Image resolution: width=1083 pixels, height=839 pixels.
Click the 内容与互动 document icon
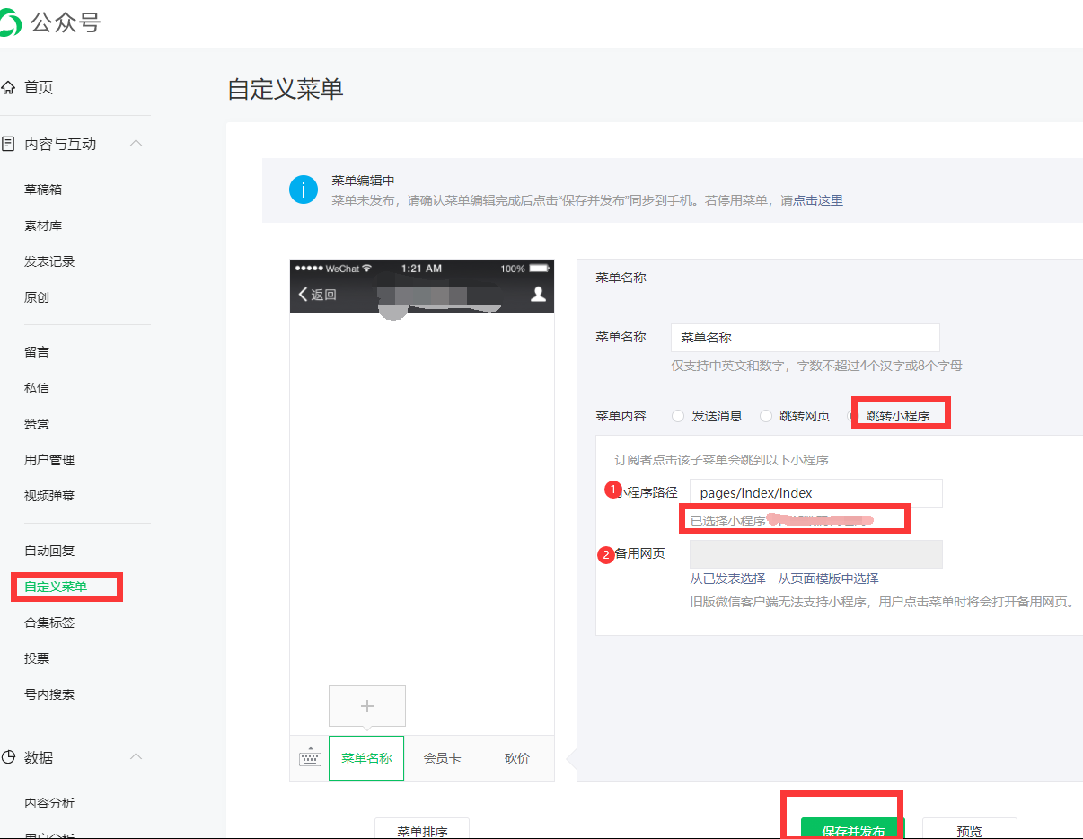(x=9, y=144)
